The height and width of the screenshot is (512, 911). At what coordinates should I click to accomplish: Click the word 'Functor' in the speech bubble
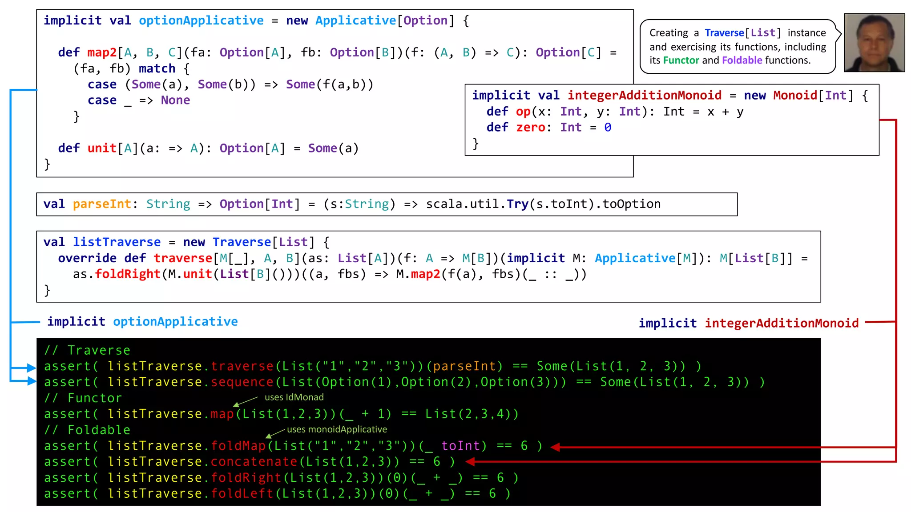click(681, 60)
